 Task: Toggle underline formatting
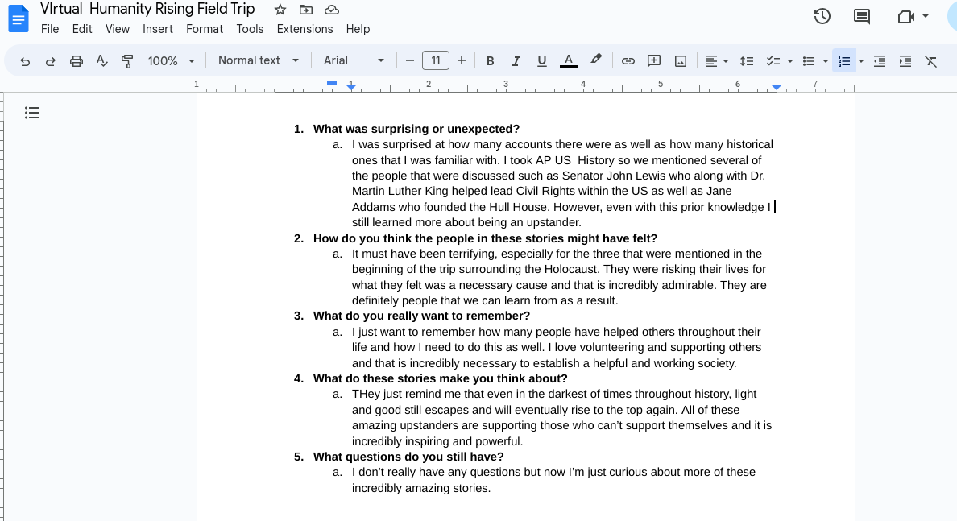click(541, 61)
